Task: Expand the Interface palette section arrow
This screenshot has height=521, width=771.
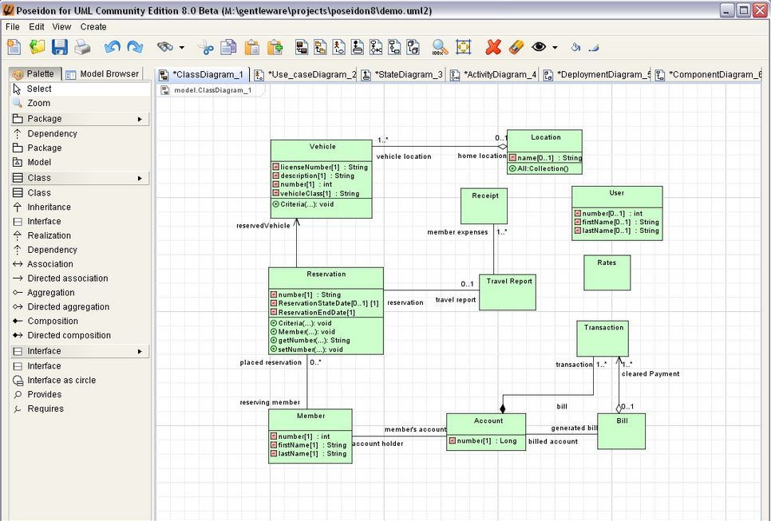Action: pyautogui.click(x=140, y=351)
